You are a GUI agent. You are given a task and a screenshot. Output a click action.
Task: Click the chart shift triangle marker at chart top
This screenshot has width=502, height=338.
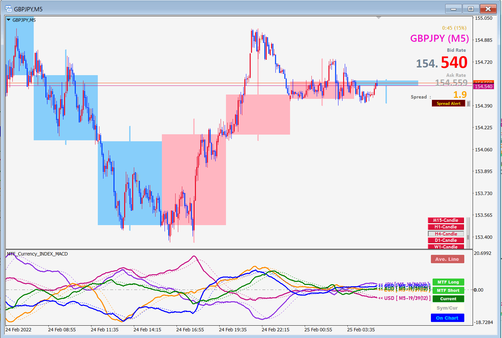coord(379,18)
